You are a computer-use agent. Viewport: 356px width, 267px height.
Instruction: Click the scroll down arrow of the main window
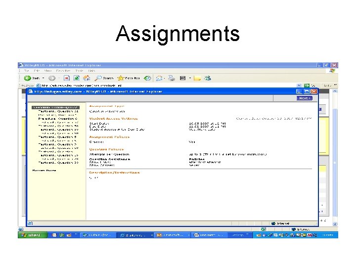(335, 224)
